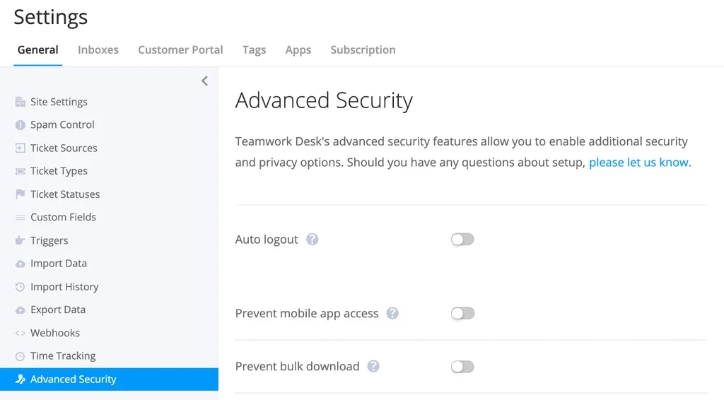Image resolution: width=724 pixels, height=400 pixels.
Task: Follow the 'please let us know' link
Action: click(640, 163)
